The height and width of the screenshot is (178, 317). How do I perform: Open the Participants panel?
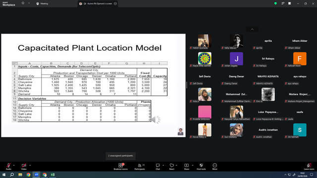tap(140, 167)
